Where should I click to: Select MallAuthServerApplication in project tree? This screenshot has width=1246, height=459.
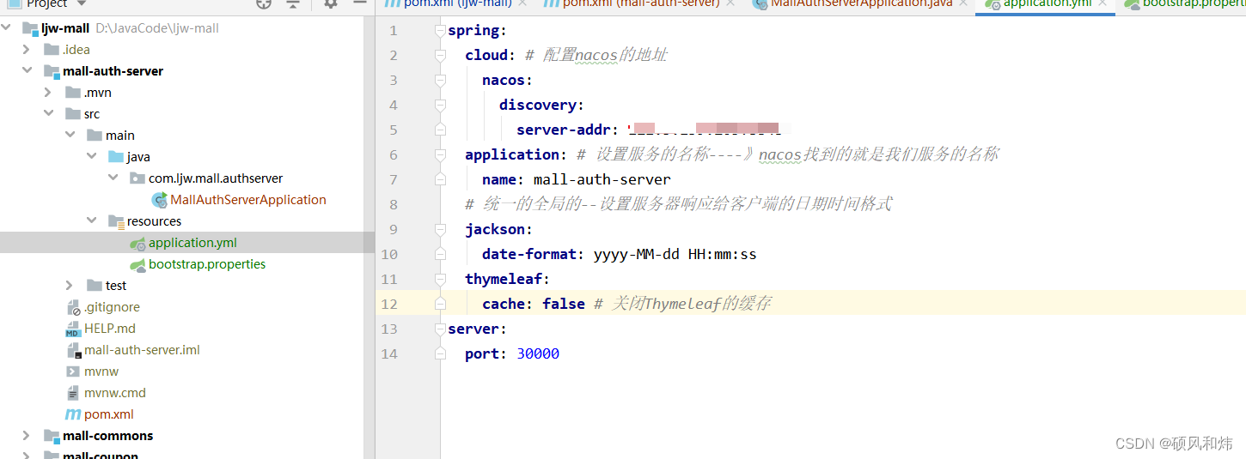pyautogui.click(x=248, y=200)
